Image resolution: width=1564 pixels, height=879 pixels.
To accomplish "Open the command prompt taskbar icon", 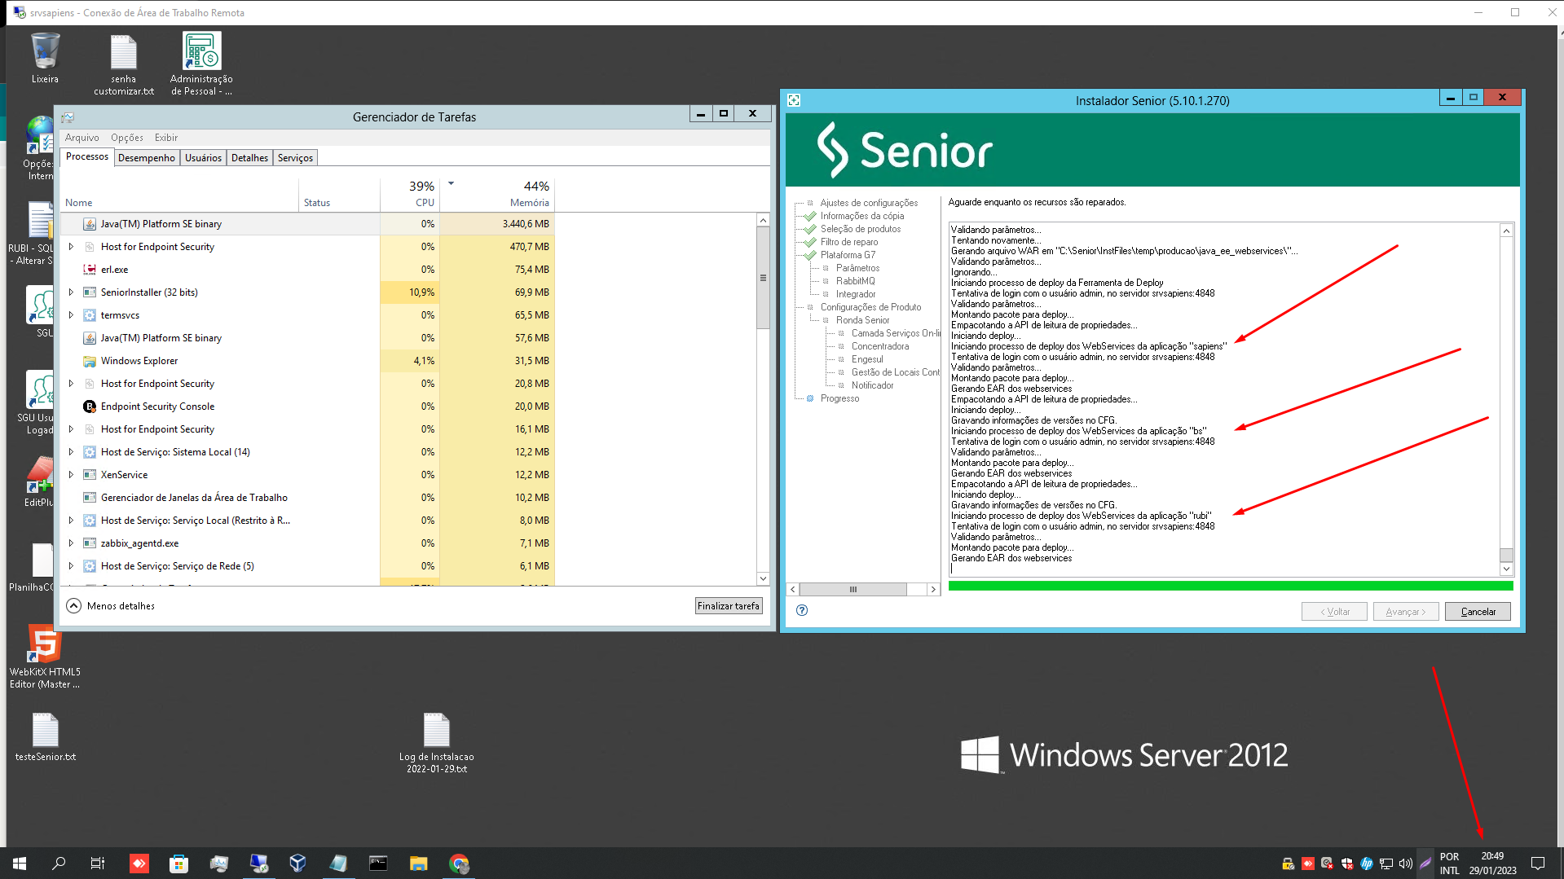I will [x=378, y=864].
